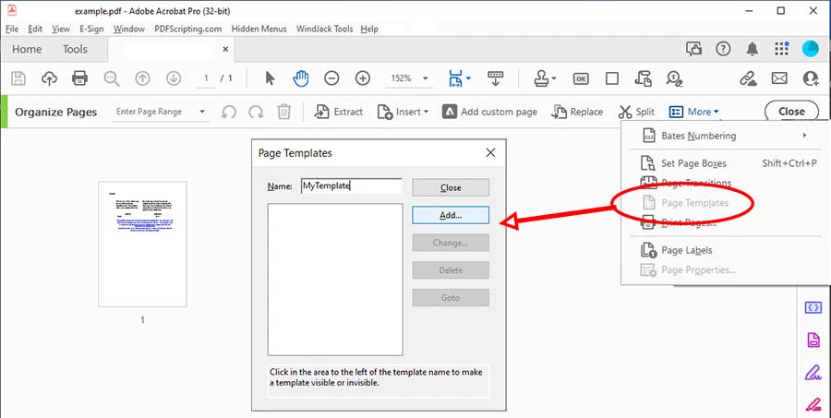The height and width of the screenshot is (418, 831).
Task: Expand the Insert dropdown
Action: [x=403, y=112]
